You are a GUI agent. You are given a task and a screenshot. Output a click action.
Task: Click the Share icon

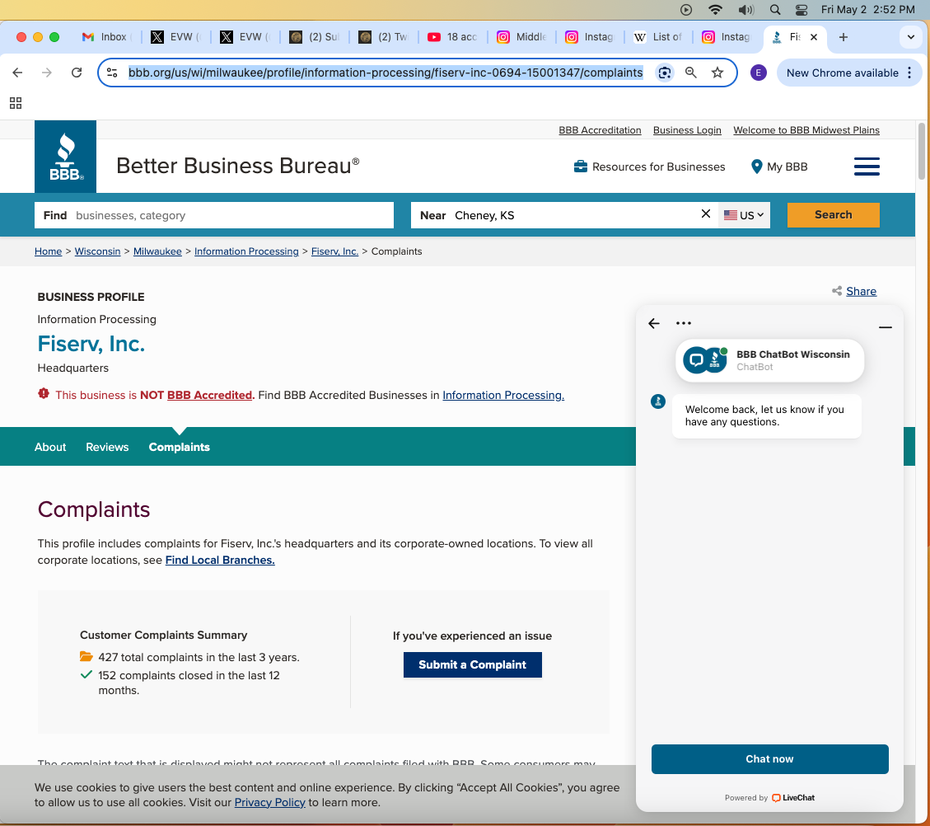tap(836, 291)
